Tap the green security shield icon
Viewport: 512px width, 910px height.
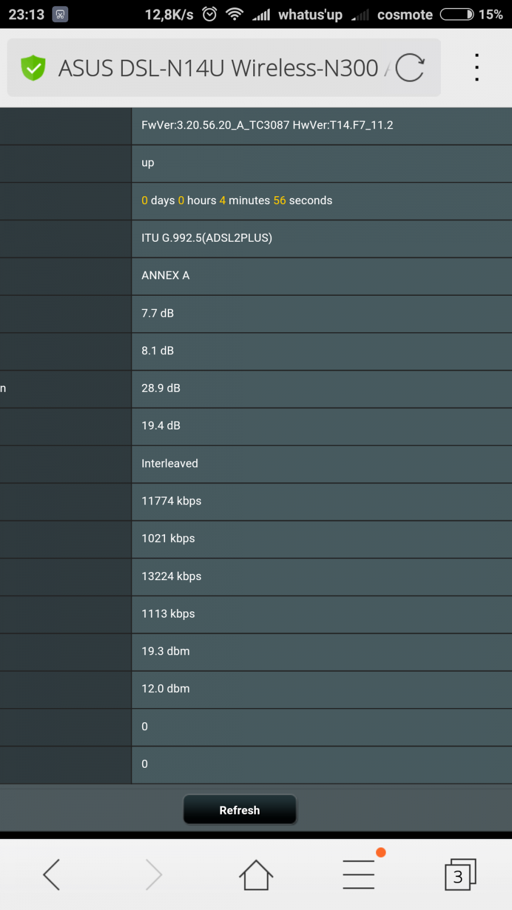tap(33, 68)
